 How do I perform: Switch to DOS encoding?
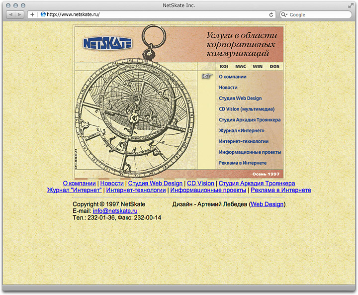click(274, 66)
